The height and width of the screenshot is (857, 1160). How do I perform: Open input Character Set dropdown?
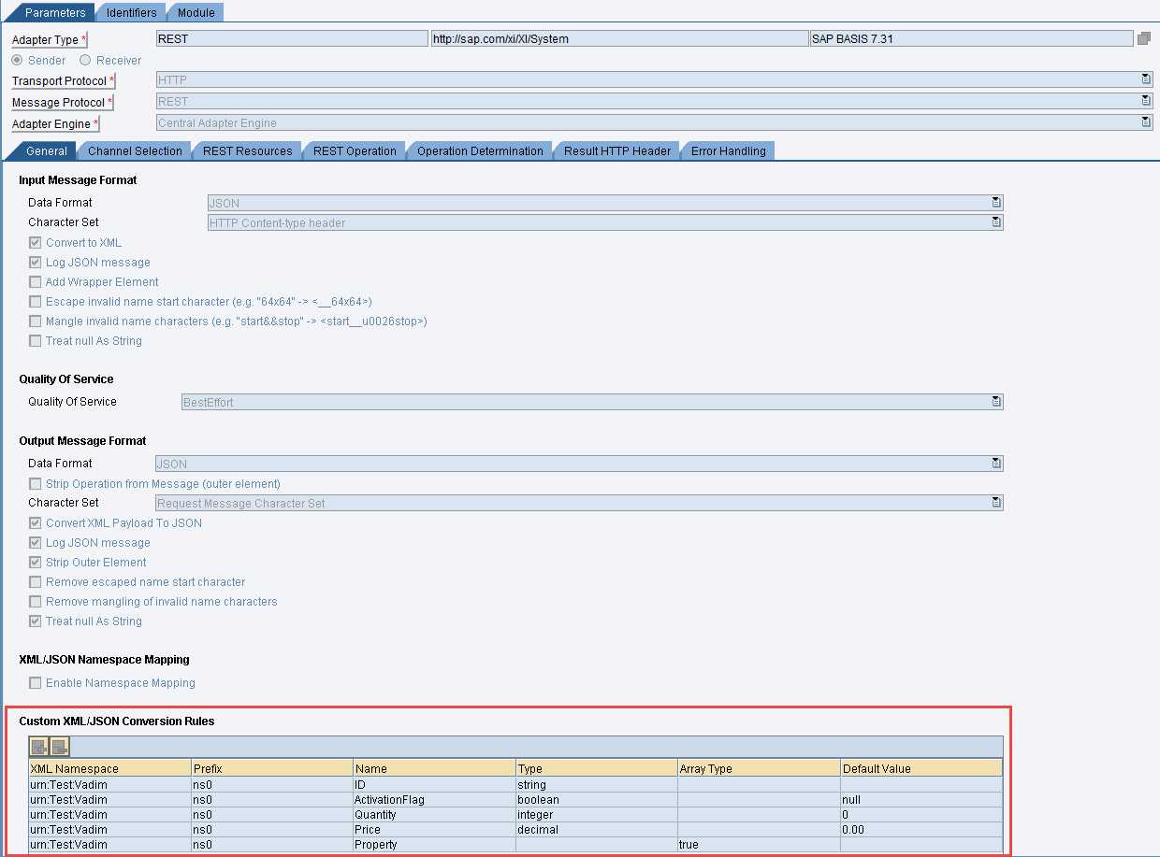point(995,222)
